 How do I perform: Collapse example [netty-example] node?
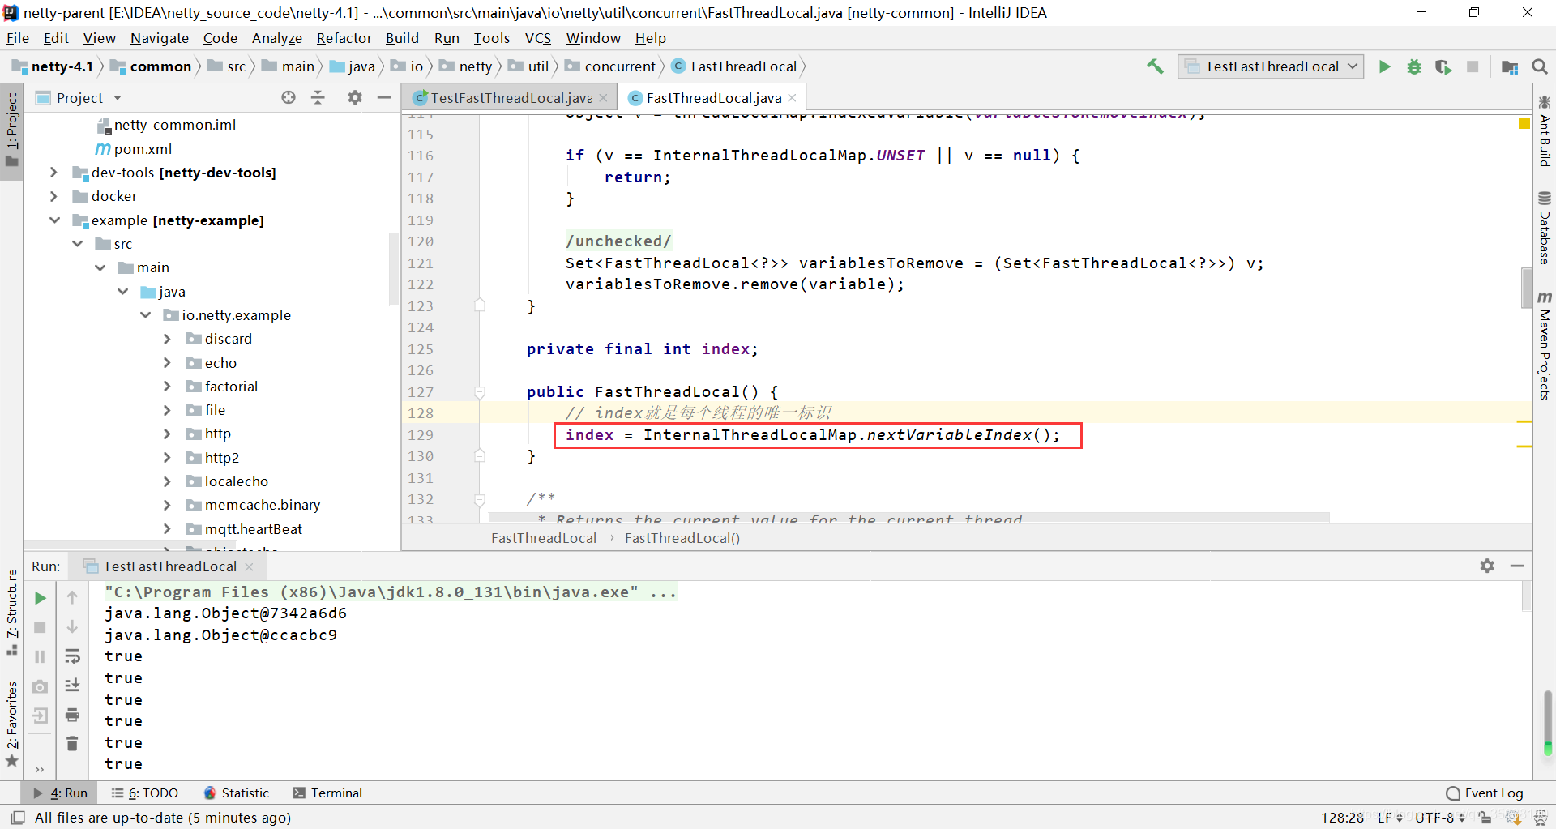coord(54,220)
